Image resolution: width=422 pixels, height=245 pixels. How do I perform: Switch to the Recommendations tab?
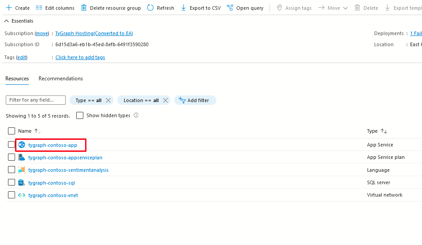click(x=61, y=79)
